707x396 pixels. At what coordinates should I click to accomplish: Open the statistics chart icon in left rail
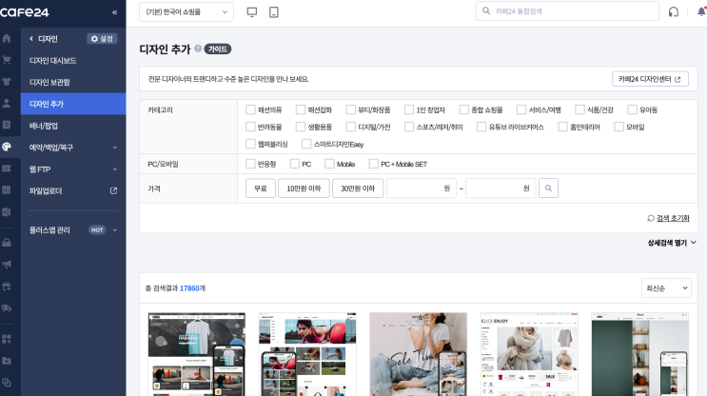coord(7,189)
